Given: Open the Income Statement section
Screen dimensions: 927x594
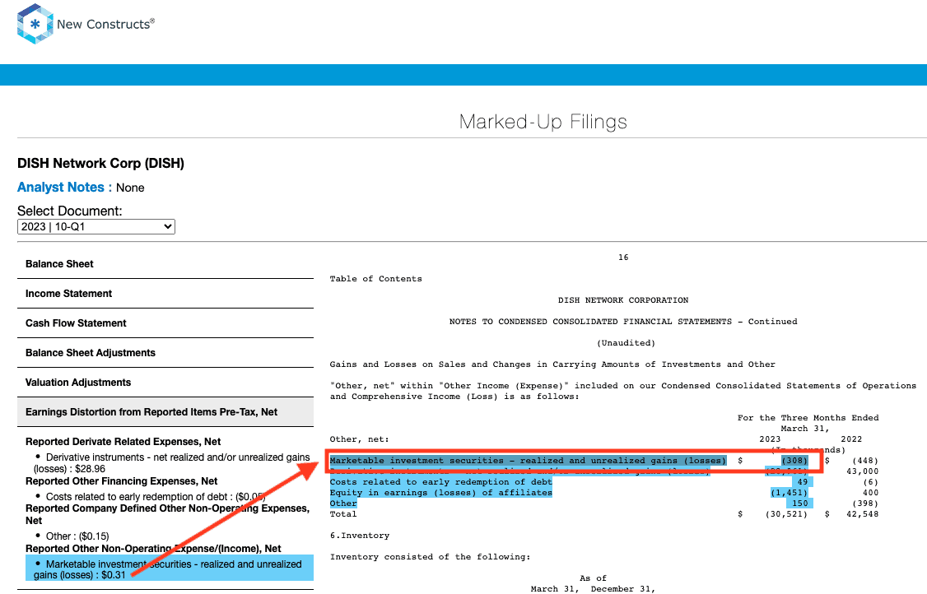Looking at the screenshot, I should tap(165, 294).
